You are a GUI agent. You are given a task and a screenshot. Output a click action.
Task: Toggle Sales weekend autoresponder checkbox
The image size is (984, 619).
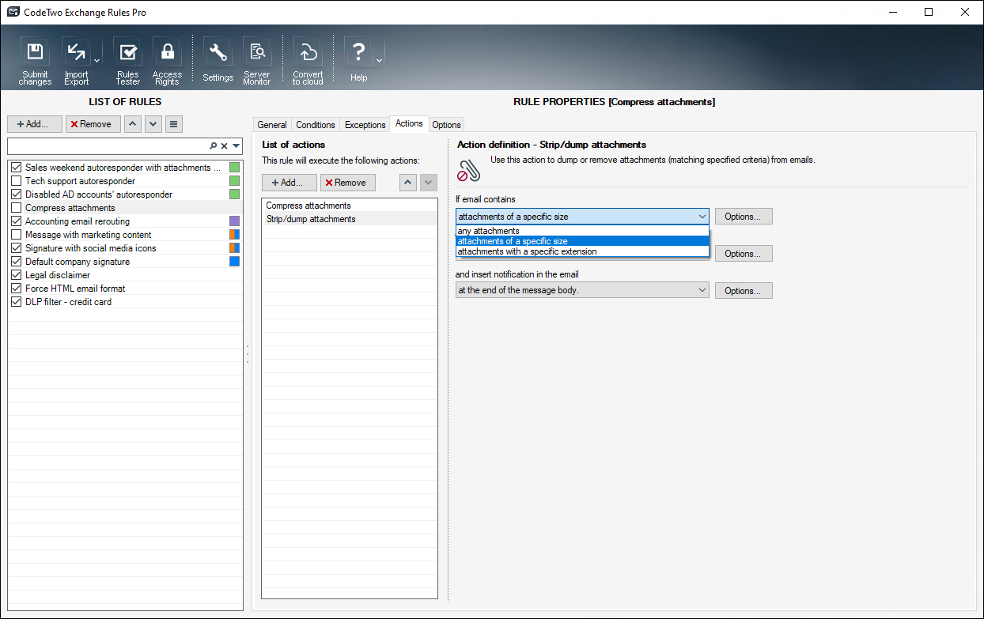coord(16,168)
